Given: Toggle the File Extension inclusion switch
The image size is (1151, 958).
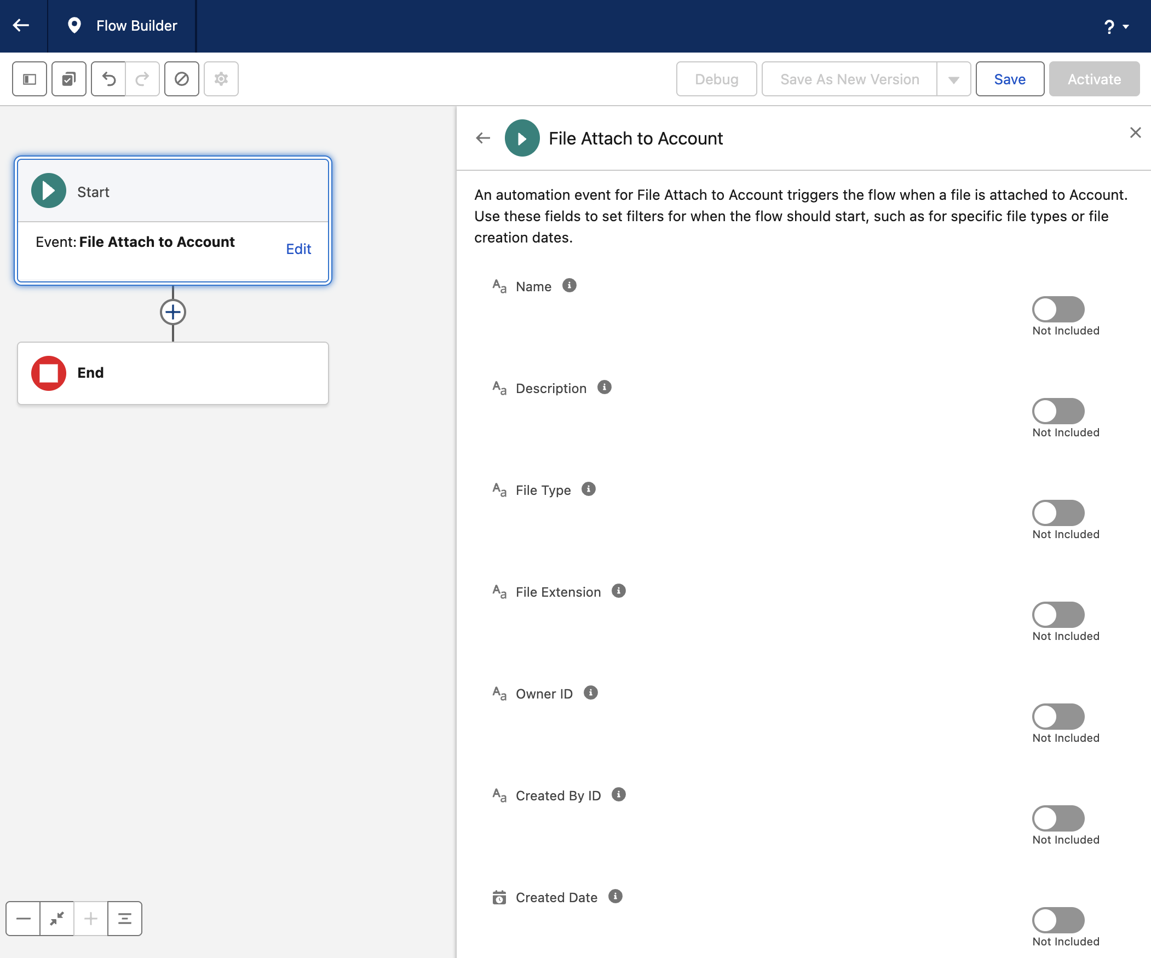Looking at the screenshot, I should (1058, 615).
